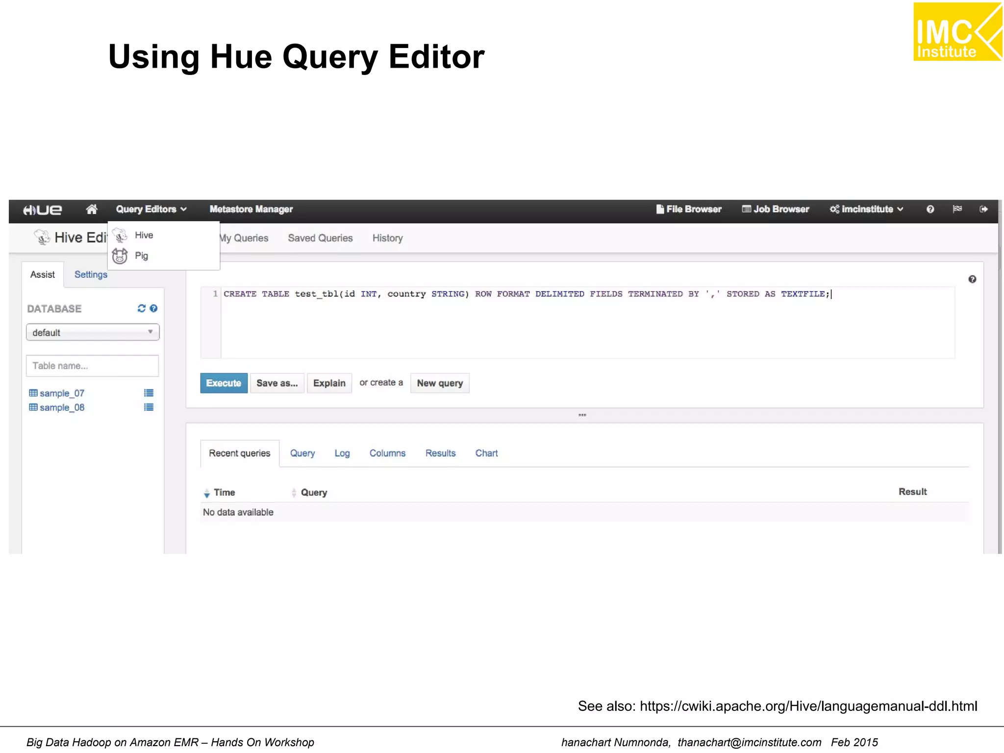The width and height of the screenshot is (1004, 753).
Task: Open Metastore Manager
Action: pyautogui.click(x=251, y=209)
